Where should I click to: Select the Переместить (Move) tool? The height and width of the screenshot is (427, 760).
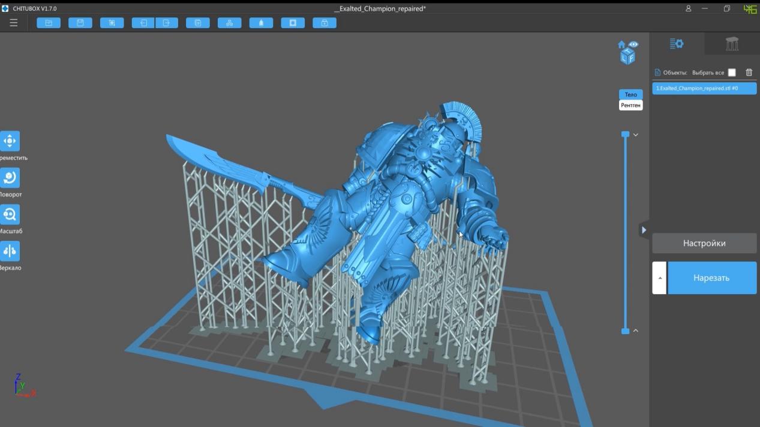(10, 142)
